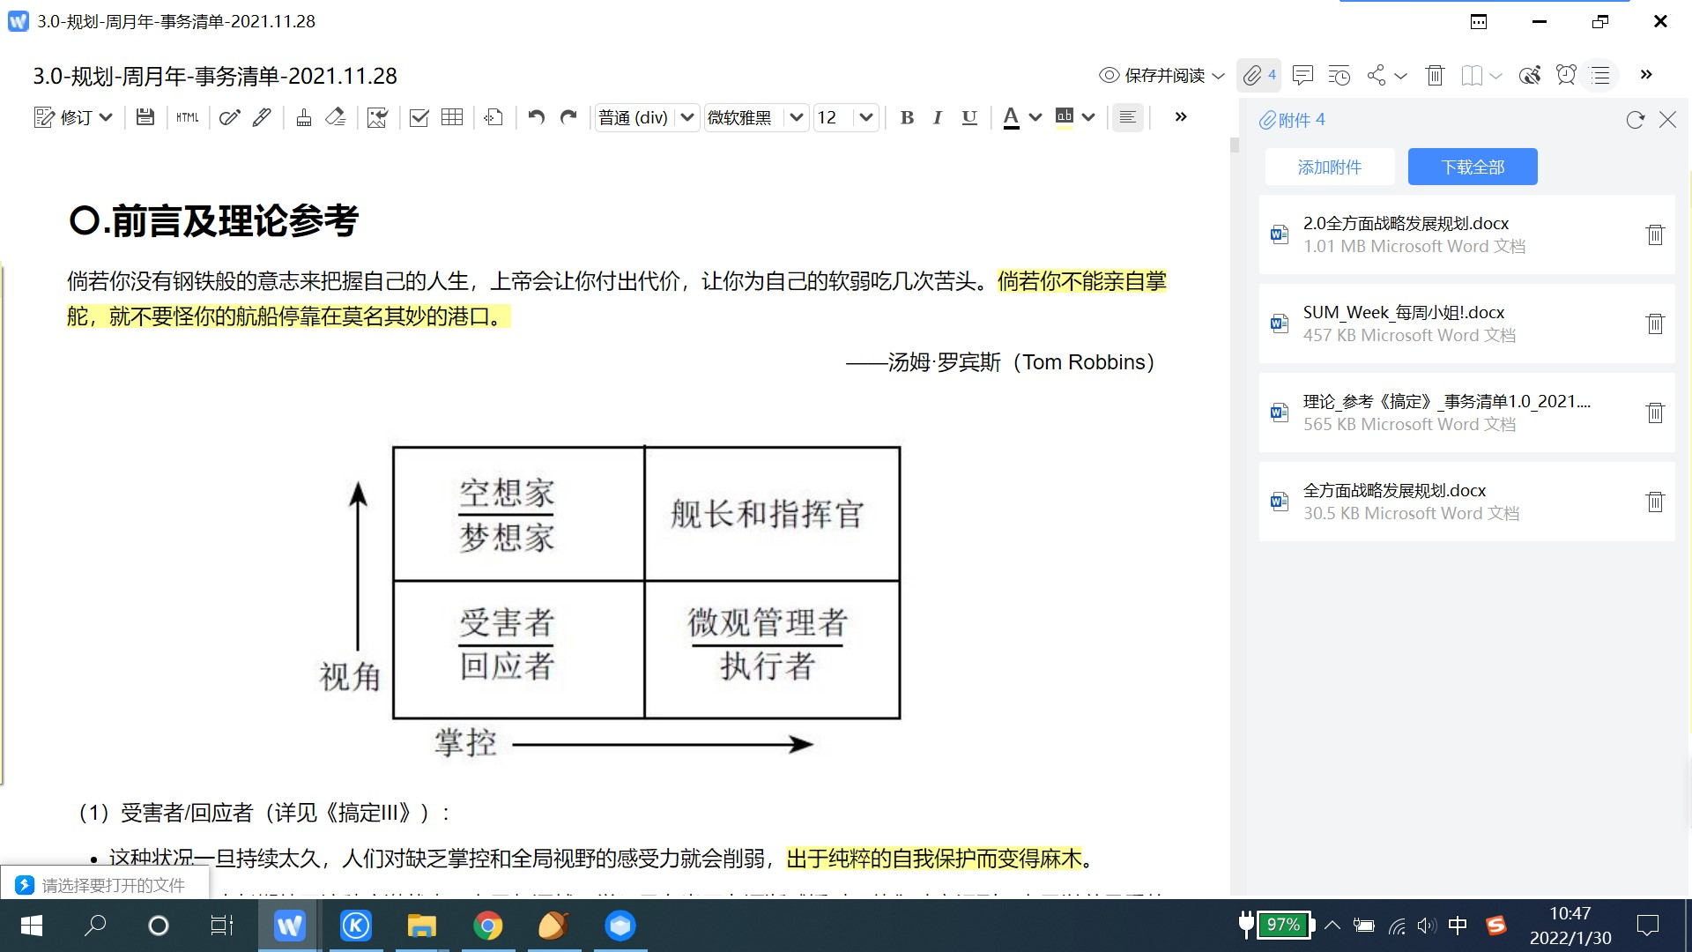Toggle underline formatting

[x=969, y=117]
